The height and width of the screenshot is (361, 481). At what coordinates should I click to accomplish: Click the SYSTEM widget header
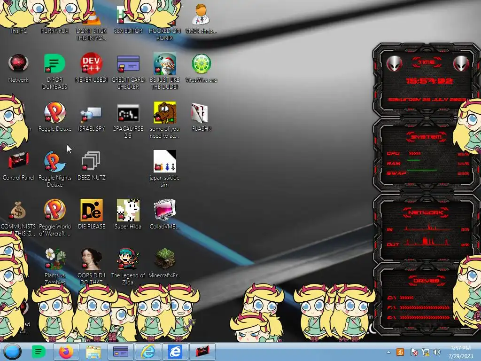(x=427, y=137)
